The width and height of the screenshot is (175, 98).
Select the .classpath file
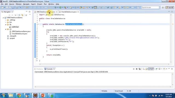pos(13,36)
